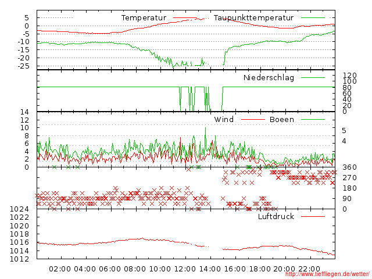Click the 10 wind speed axis value
This screenshot has width=372, height=279.
24,128
